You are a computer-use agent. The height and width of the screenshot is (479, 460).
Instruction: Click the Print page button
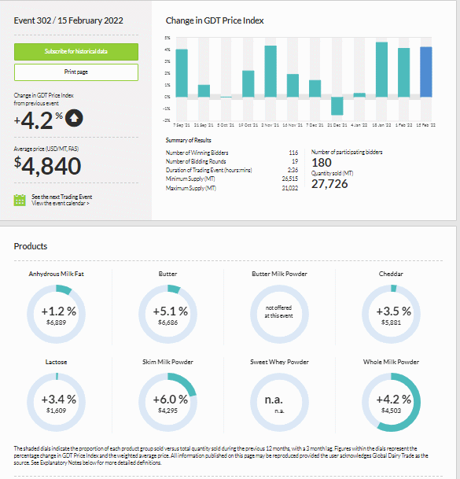coord(76,72)
